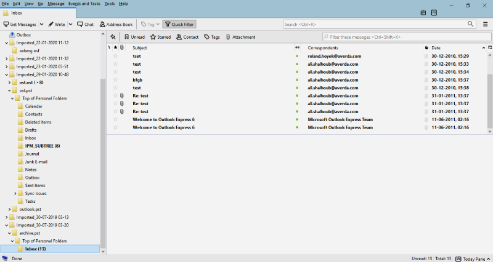The width and height of the screenshot is (493, 262).
Task: Open the Go menu
Action: [x=41, y=4]
